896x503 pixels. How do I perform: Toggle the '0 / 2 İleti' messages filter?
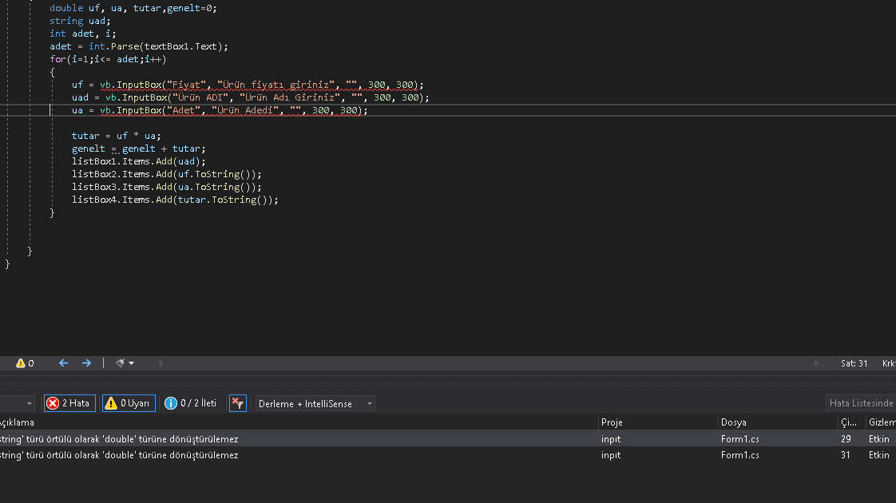pos(191,403)
